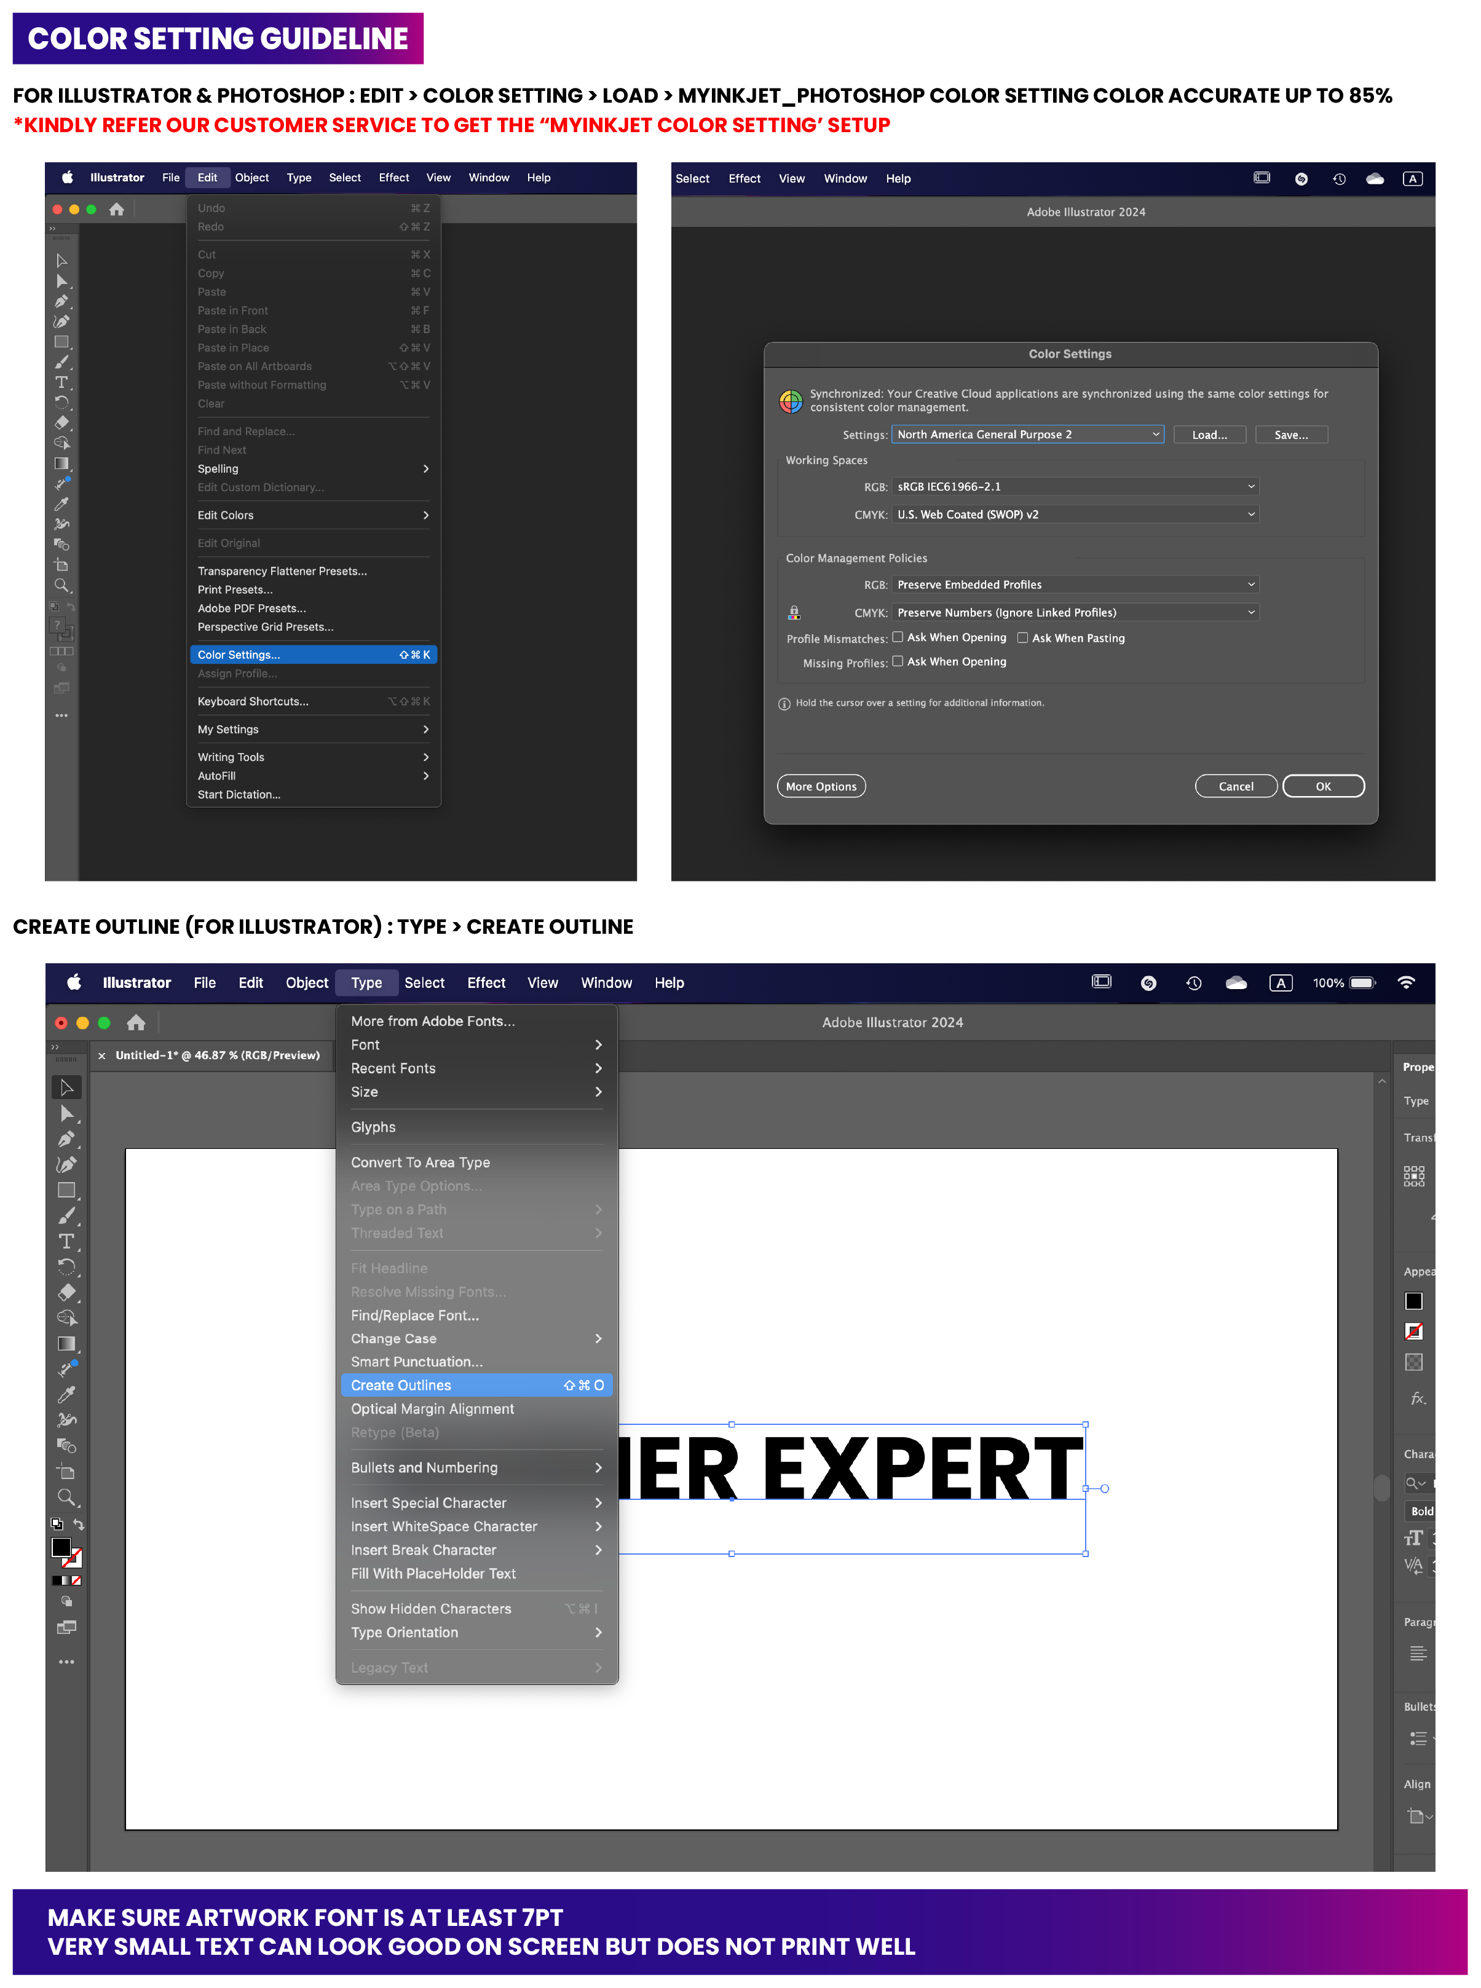1481x1988 pixels.
Task: Activate the Type tool in the Type menu screenshot
Action: [66, 1241]
